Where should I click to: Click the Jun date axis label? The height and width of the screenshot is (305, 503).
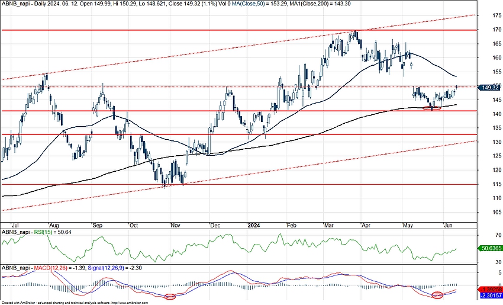[448, 226]
